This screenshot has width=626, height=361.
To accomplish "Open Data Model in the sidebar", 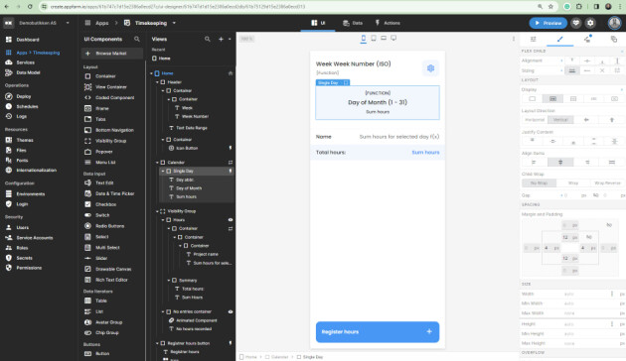I will click(28, 72).
